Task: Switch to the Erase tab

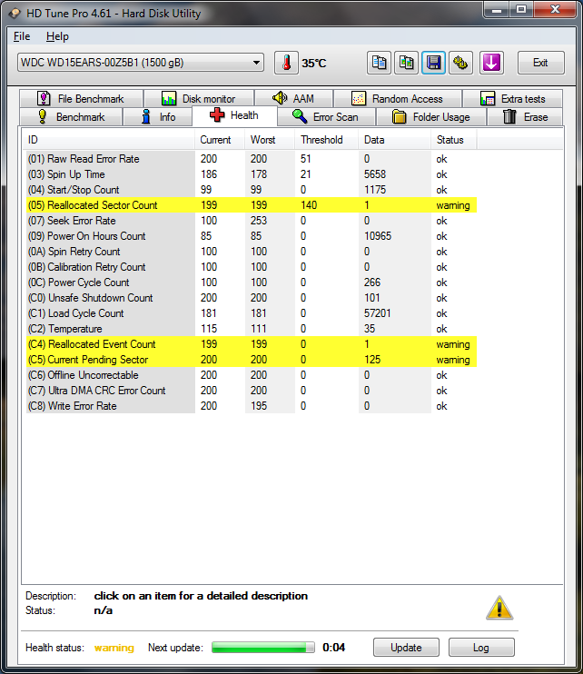Action: click(x=525, y=117)
